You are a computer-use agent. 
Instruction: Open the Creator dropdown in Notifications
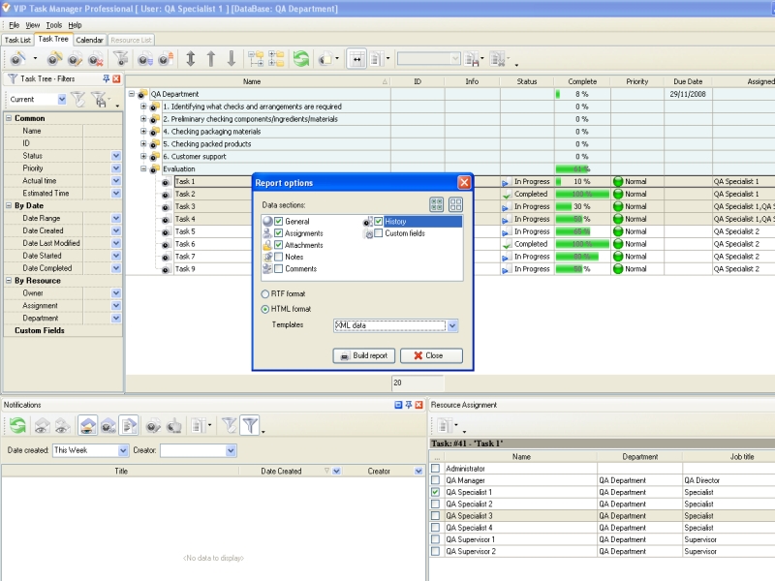click(x=231, y=450)
